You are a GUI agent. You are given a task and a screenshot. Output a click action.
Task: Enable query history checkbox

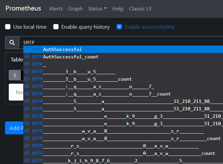[x=56, y=27]
